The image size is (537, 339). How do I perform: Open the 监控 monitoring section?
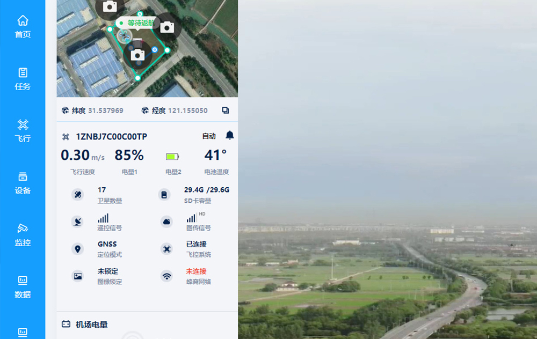pyautogui.click(x=23, y=235)
